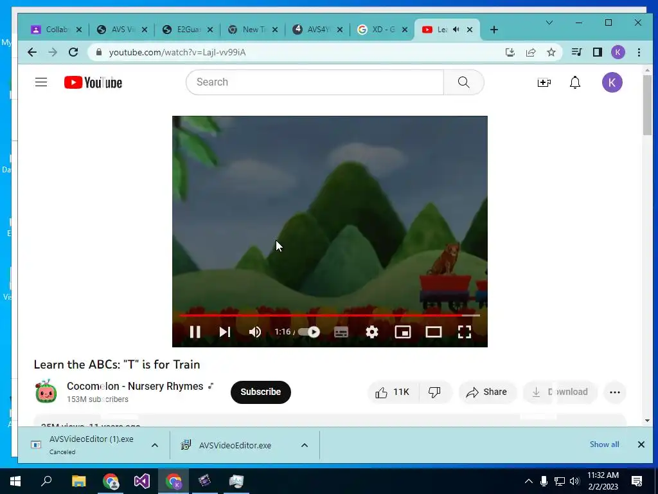The width and height of the screenshot is (658, 494).
Task: Skip to the next video
Action: tap(225, 332)
